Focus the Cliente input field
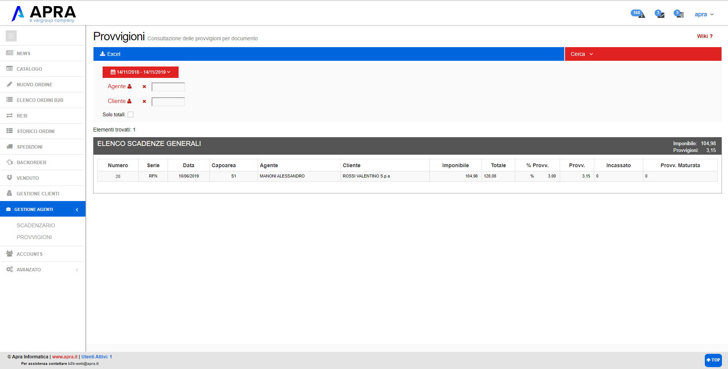The image size is (728, 369). (x=168, y=102)
